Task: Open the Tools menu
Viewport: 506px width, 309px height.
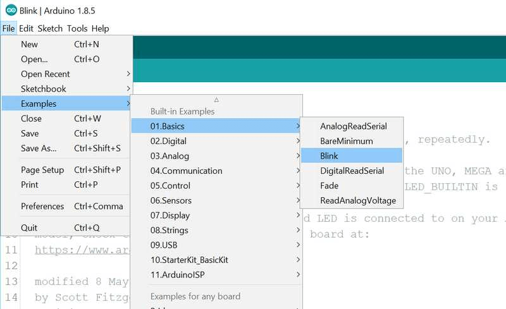Action: pyautogui.click(x=77, y=28)
